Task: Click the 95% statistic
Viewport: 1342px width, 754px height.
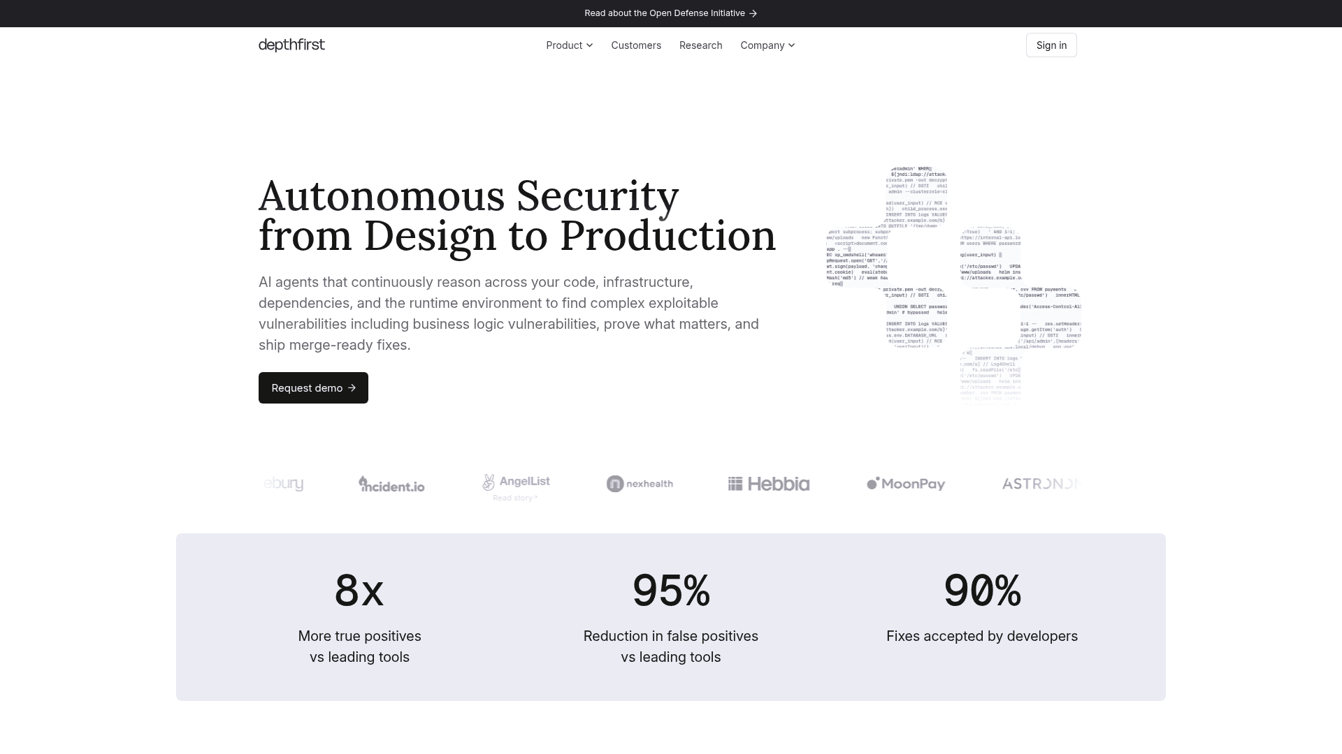Action: coord(671,591)
